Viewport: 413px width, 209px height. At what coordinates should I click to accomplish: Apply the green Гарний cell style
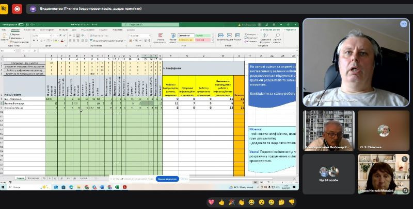click(203, 36)
